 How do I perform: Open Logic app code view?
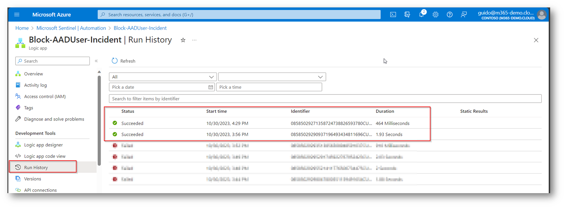click(45, 156)
